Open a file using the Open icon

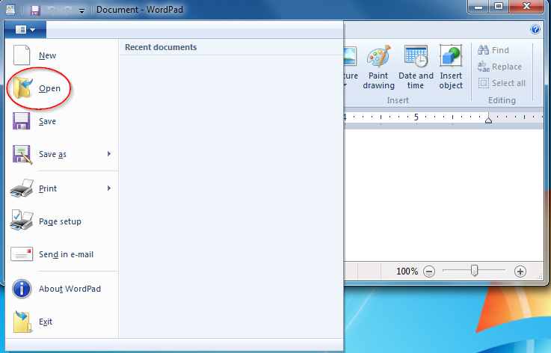pyautogui.click(x=22, y=88)
